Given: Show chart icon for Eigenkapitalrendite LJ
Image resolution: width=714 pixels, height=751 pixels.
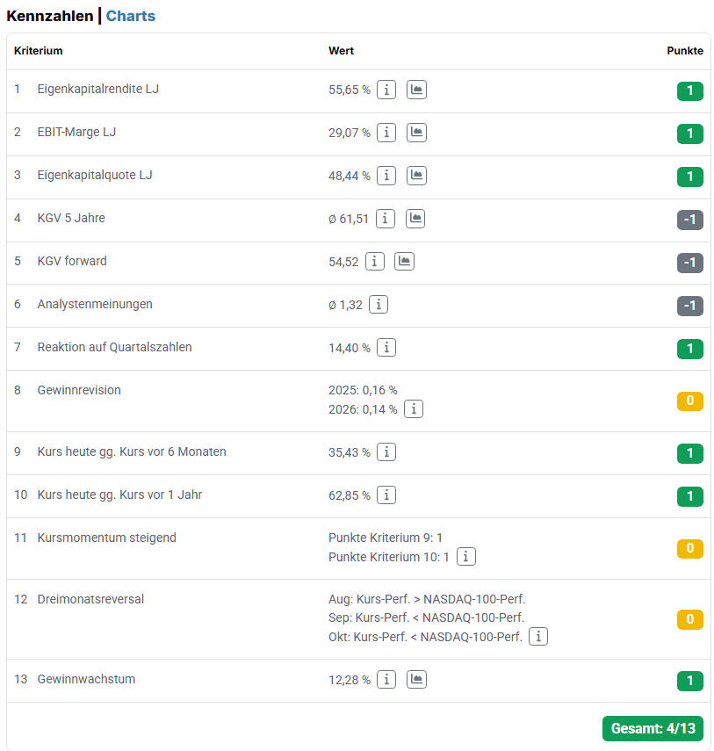Looking at the screenshot, I should coord(416,90).
